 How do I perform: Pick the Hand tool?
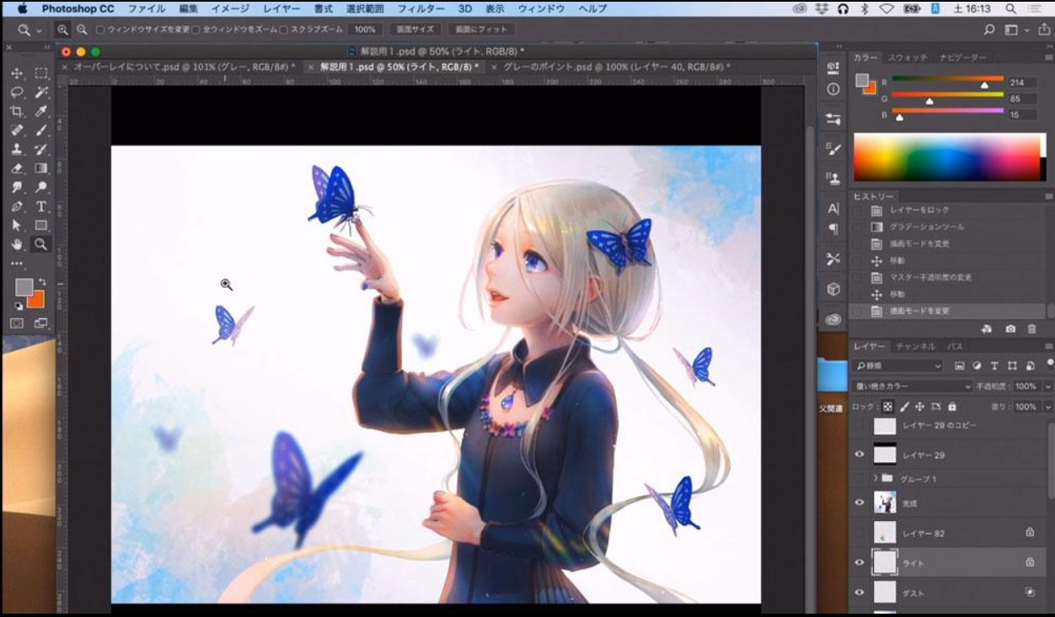click(x=17, y=244)
